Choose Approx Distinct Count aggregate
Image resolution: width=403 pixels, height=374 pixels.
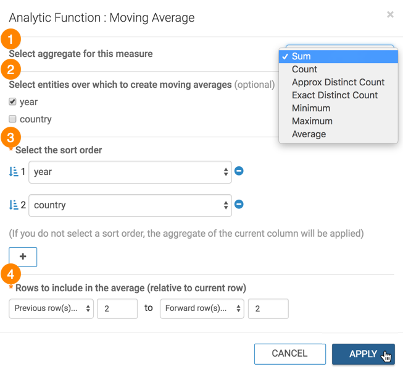[338, 82]
